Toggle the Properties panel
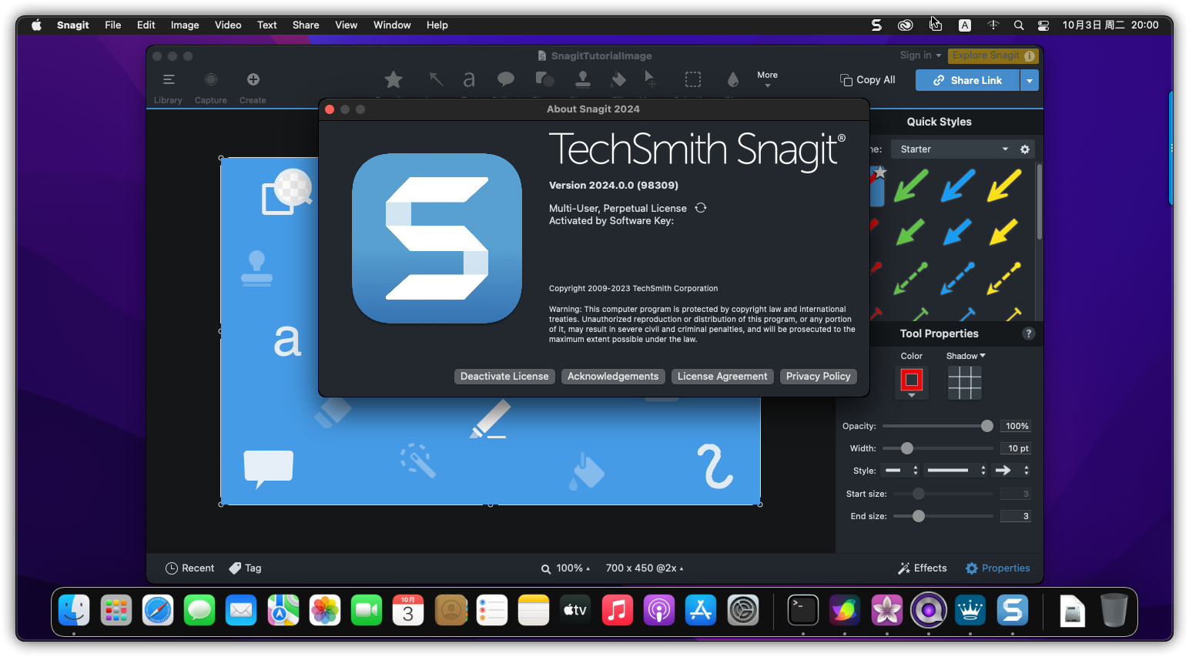Image resolution: width=1189 pixels, height=657 pixels. coord(998,568)
